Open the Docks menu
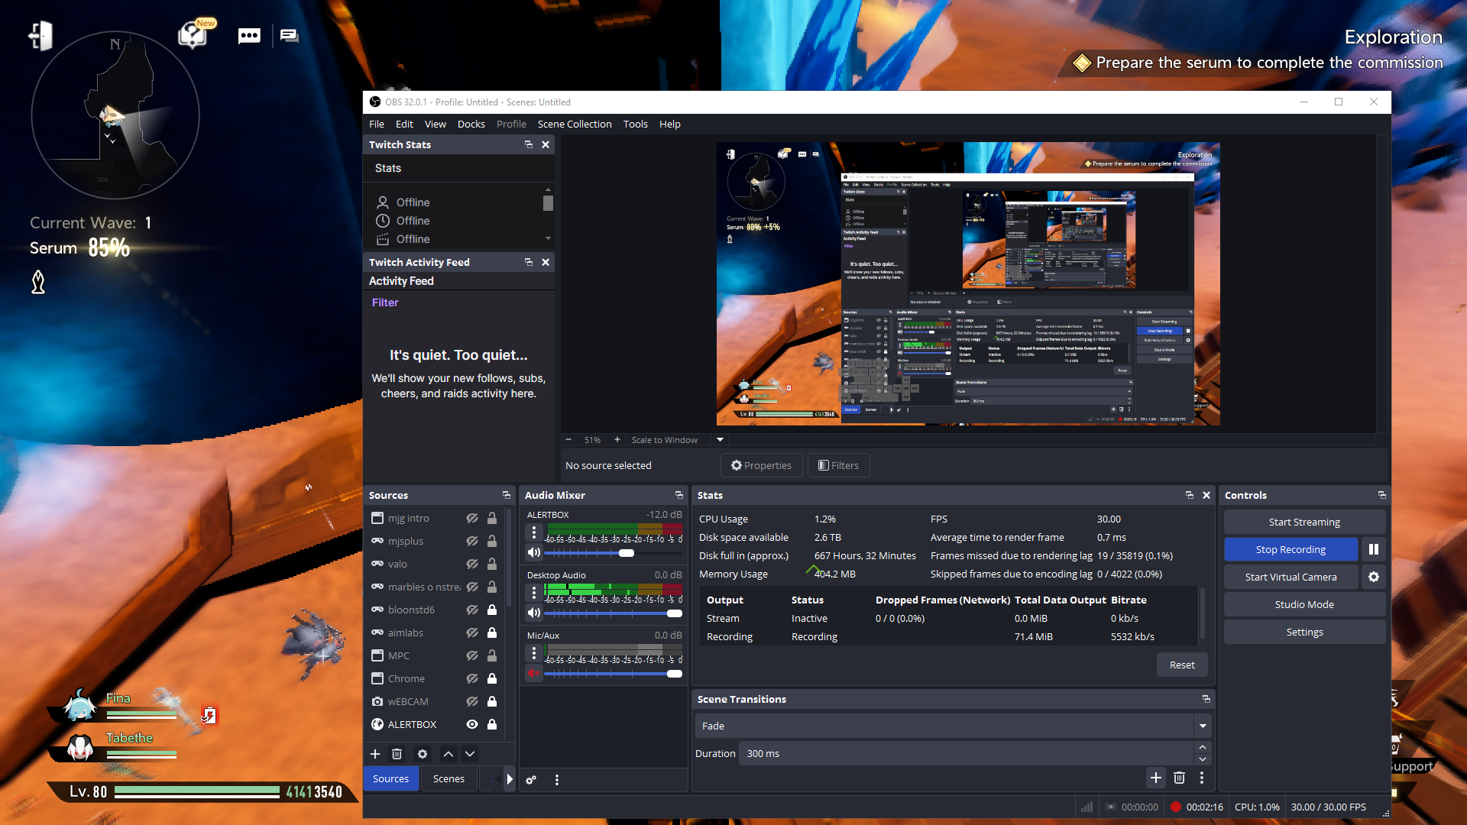Image resolution: width=1467 pixels, height=825 pixels. (x=471, y=124)
